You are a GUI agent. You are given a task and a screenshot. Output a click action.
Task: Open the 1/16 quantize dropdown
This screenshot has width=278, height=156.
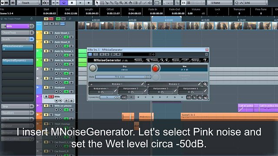pyautogui.click(x=255, y=3)
